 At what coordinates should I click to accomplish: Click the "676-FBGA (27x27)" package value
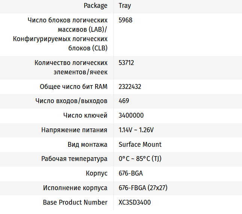[x=143, y=188]
